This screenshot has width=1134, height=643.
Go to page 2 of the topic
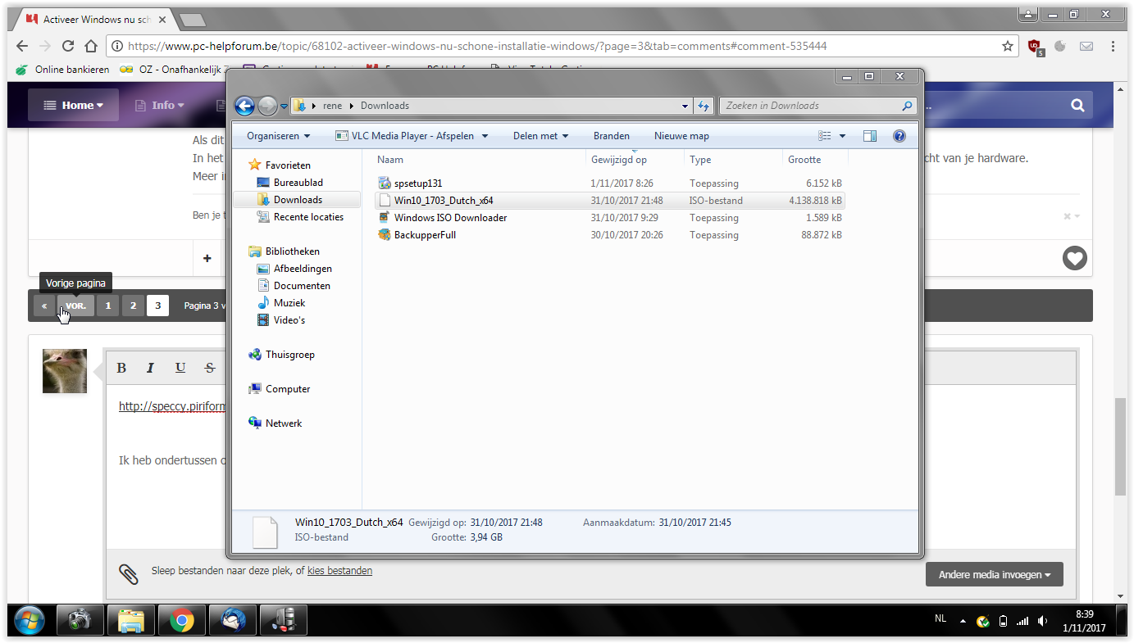click(132, 306)
